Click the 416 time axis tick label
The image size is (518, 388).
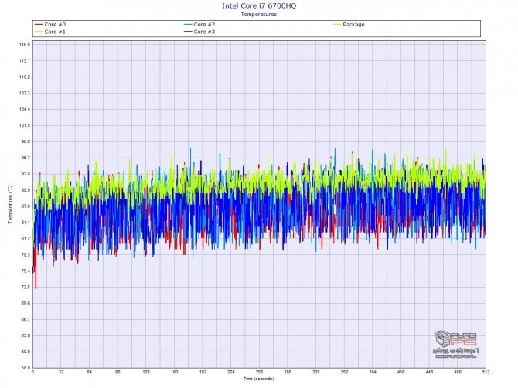coord(400,372)
